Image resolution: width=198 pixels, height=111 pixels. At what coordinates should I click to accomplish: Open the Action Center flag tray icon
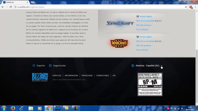point(171,108)
